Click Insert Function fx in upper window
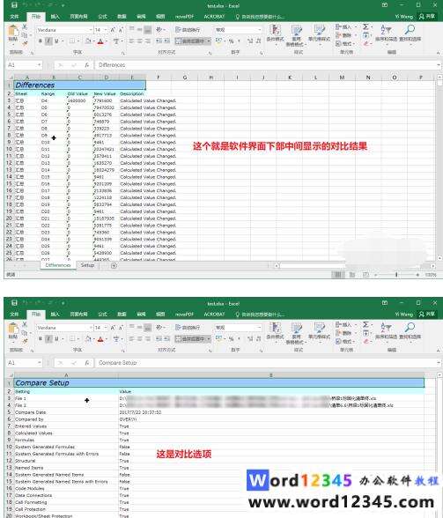The image size is (443, 518). (x=86, y=65)
